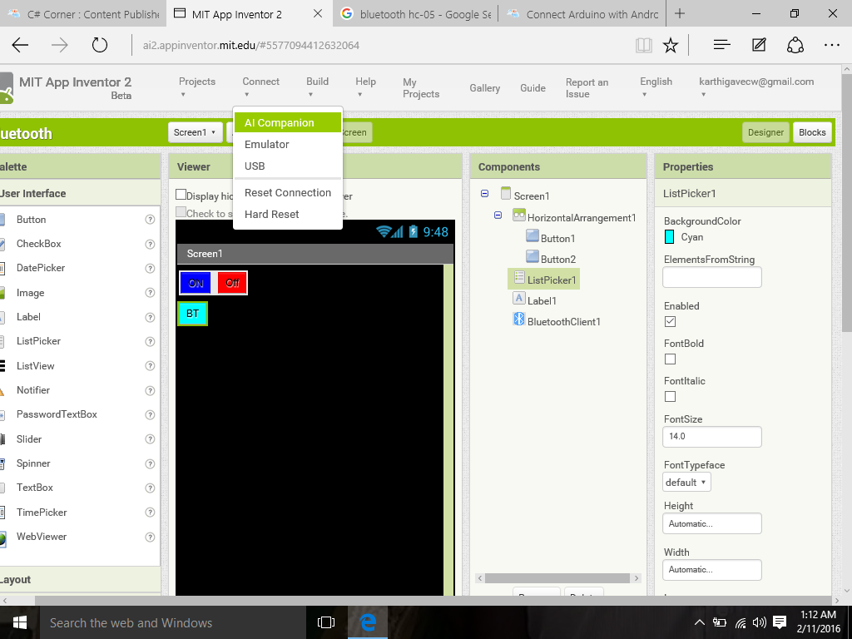Click the ElementsFromString input field
The width and height of the screenshot is (852, 639).
point(712,277)
